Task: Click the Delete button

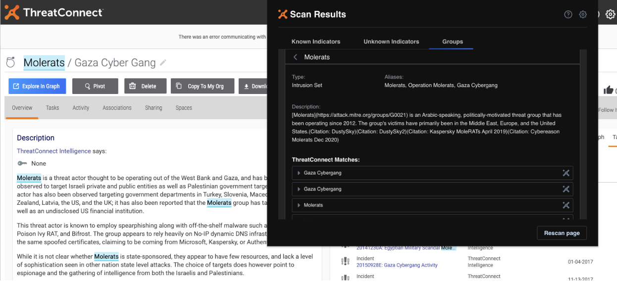Action: [x=144, y=86]
